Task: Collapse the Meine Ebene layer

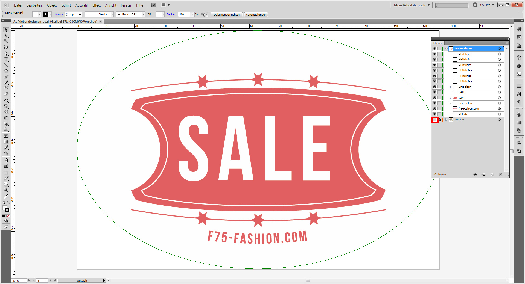Action: (x=447, y=49)
